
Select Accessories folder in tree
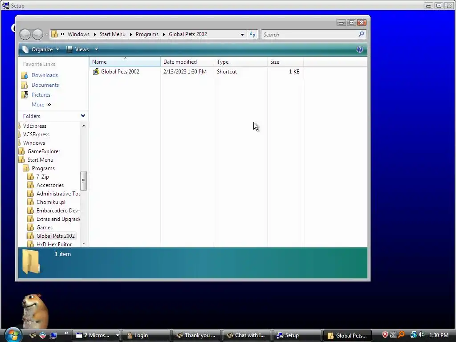tap(50, 185)
